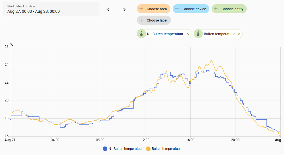The height and width of the screenshot is (155, 284).
Task: Click thermometer icon of Buiten temperatuur chip
Action: click(x=198, y=34)
